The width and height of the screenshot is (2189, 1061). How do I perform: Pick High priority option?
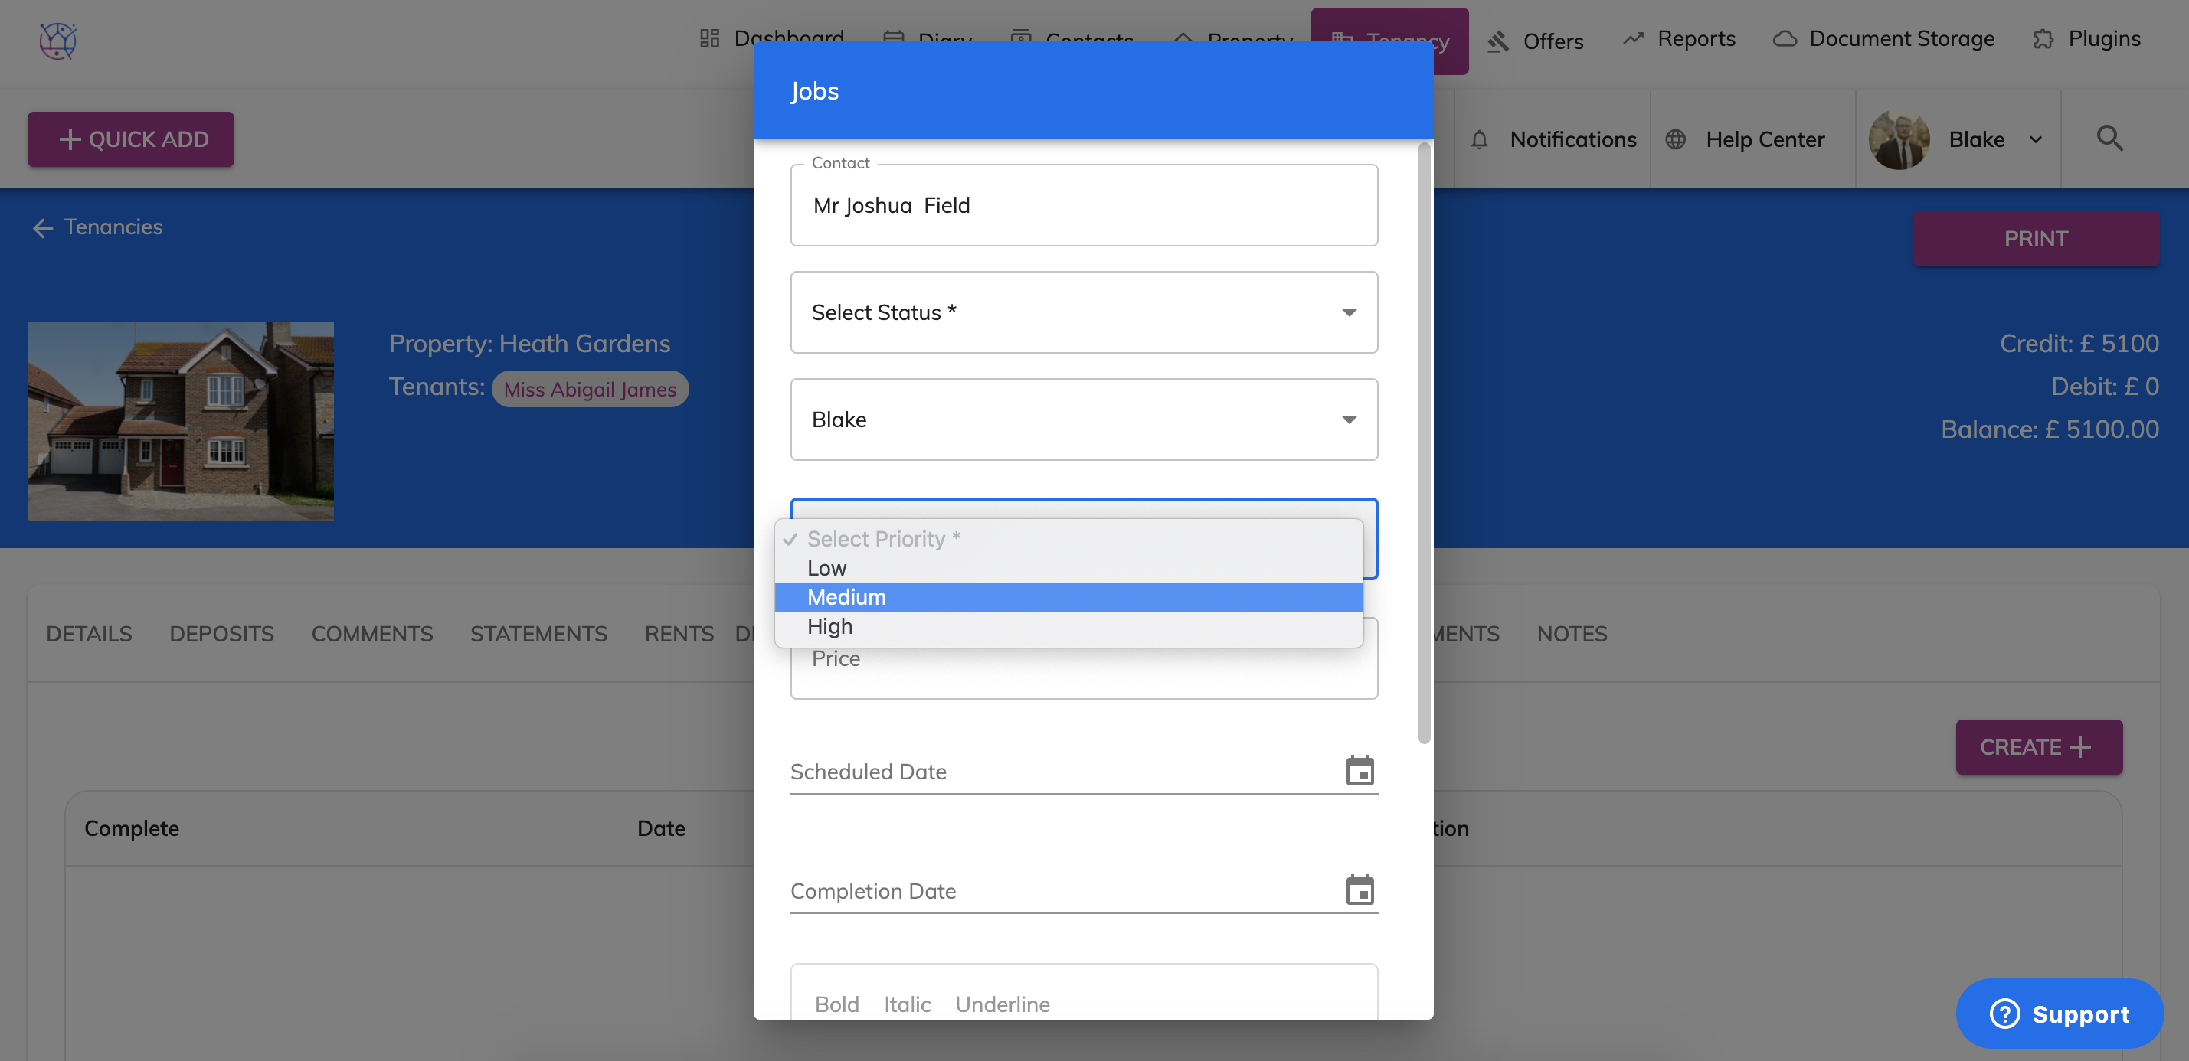(x=829, y=626)
